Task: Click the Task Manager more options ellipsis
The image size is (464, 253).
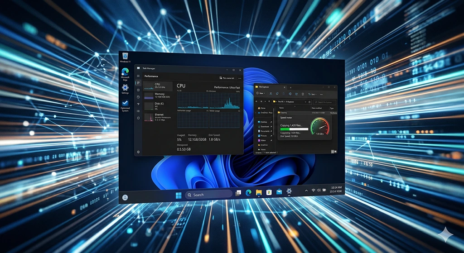Action: (240, 78)
